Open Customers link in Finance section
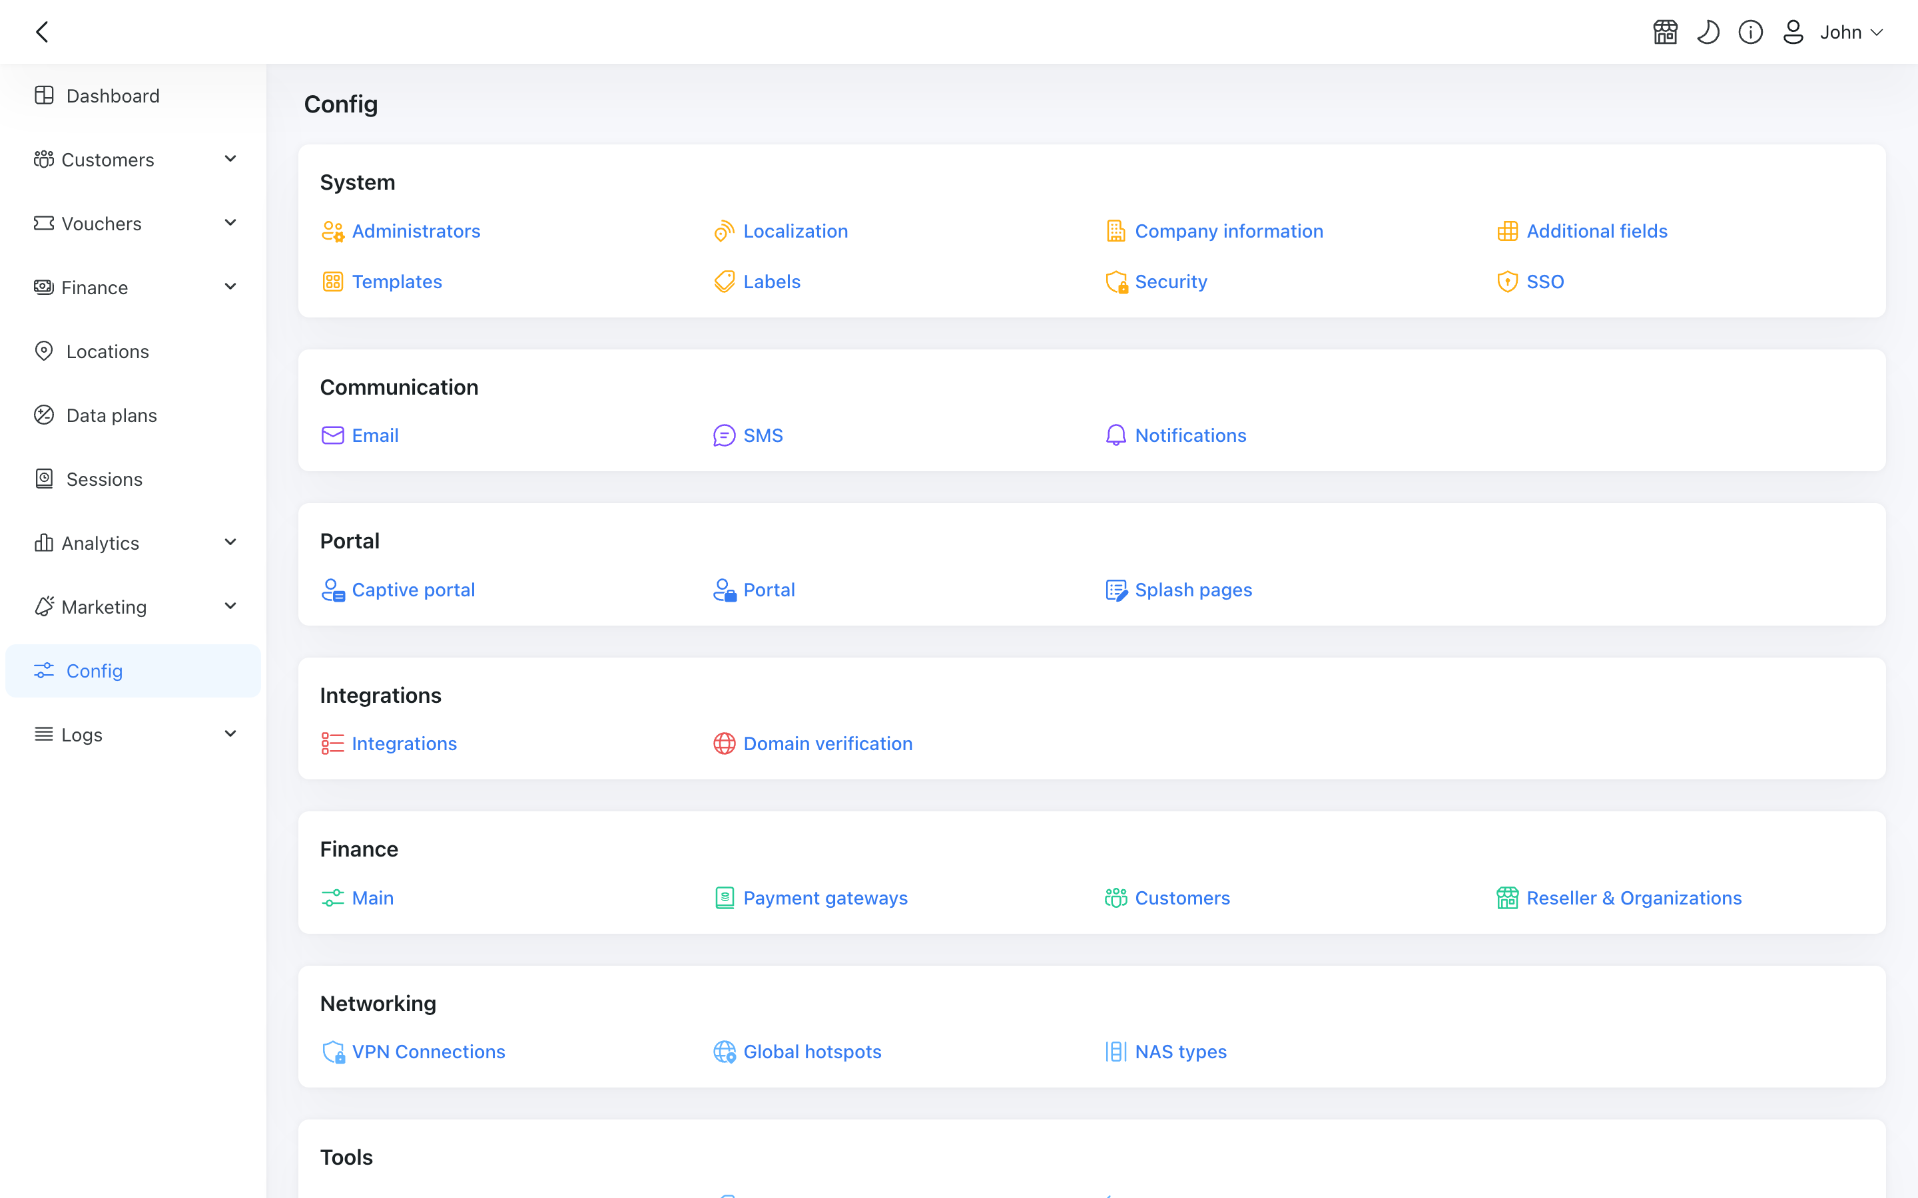 1181,898
